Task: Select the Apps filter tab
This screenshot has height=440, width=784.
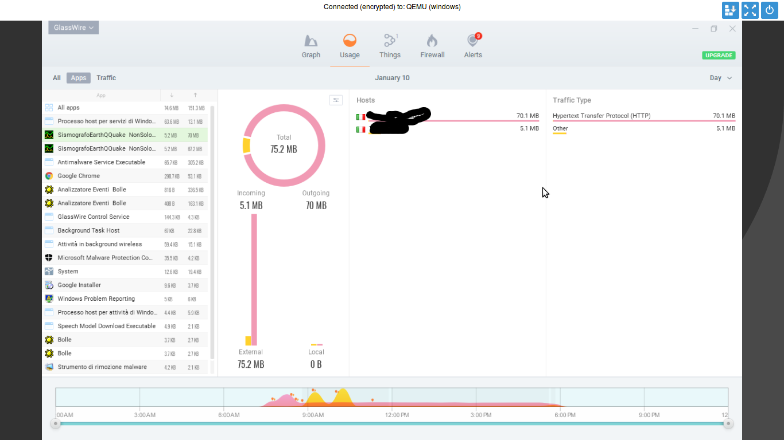Action: [x=79, y=78]
